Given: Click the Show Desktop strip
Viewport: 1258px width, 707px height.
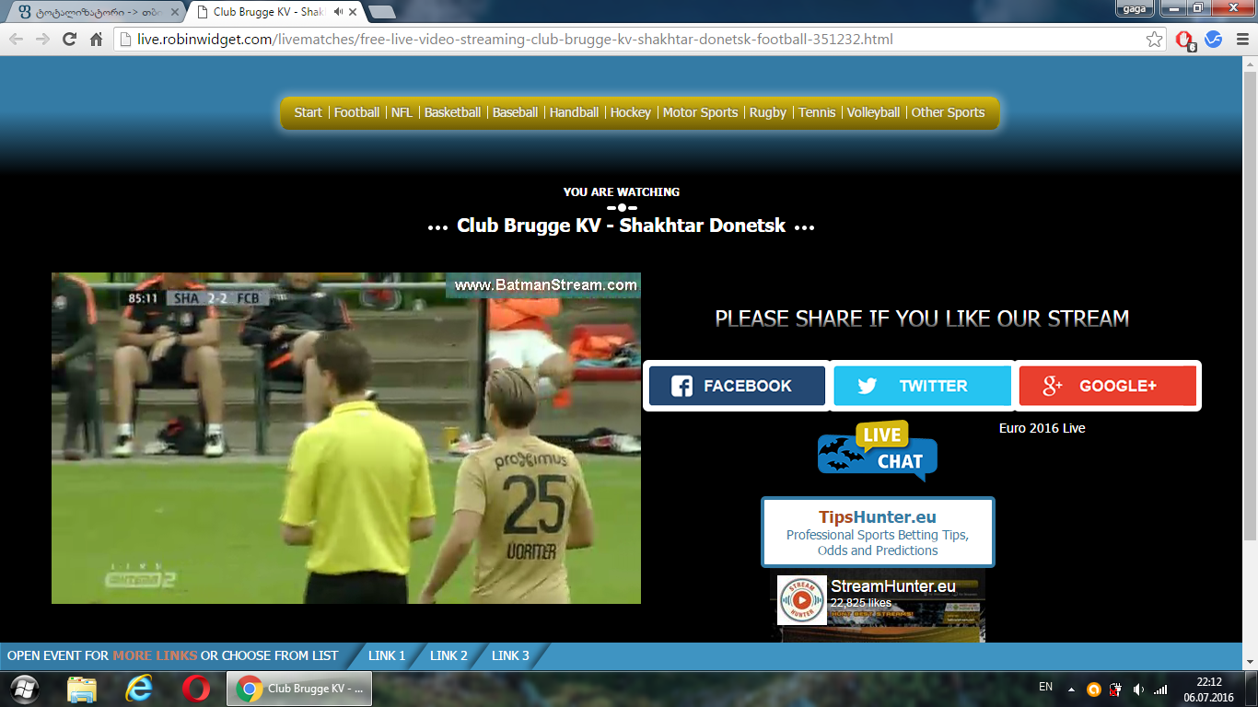Looking at the screenshot, I should tap(1252, 690).
